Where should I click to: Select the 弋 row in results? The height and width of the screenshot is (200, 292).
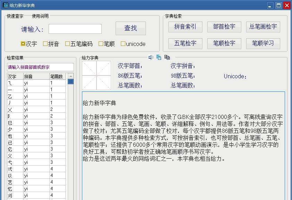click(36, 162)
